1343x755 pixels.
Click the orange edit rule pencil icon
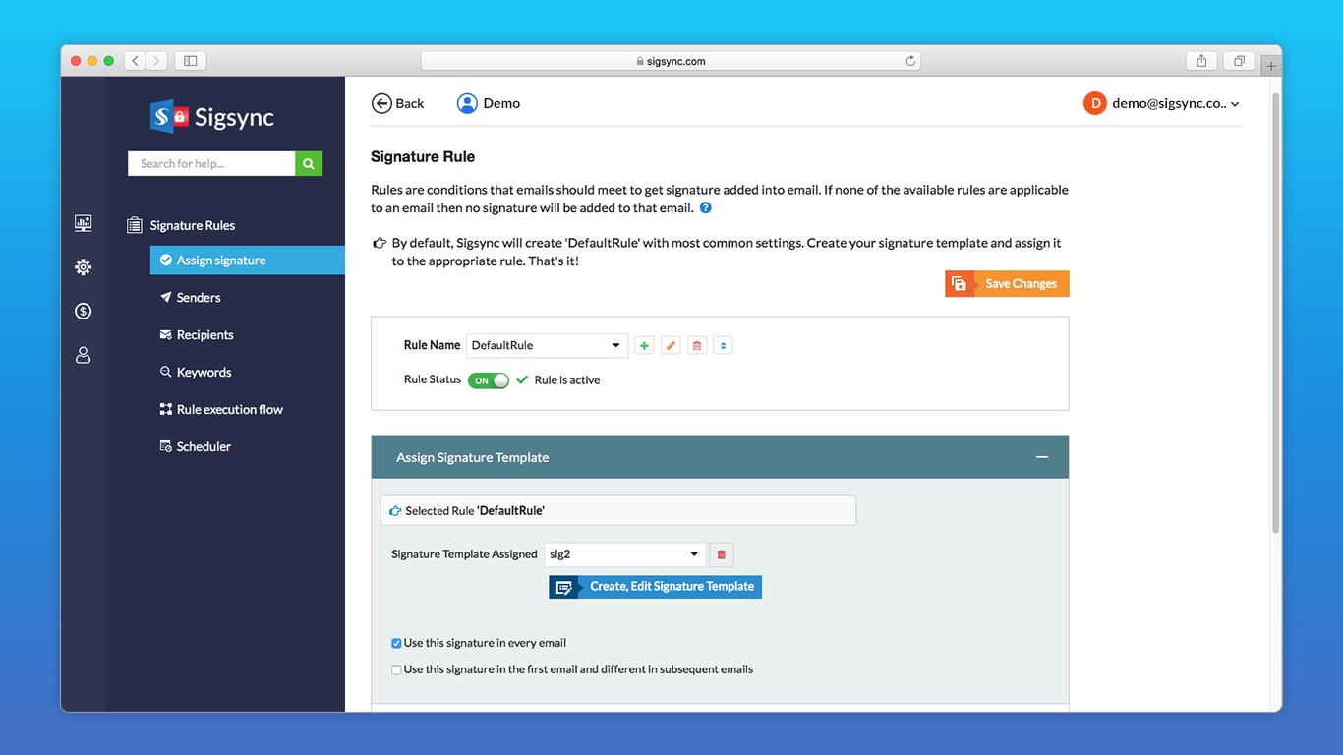point(671,345)
